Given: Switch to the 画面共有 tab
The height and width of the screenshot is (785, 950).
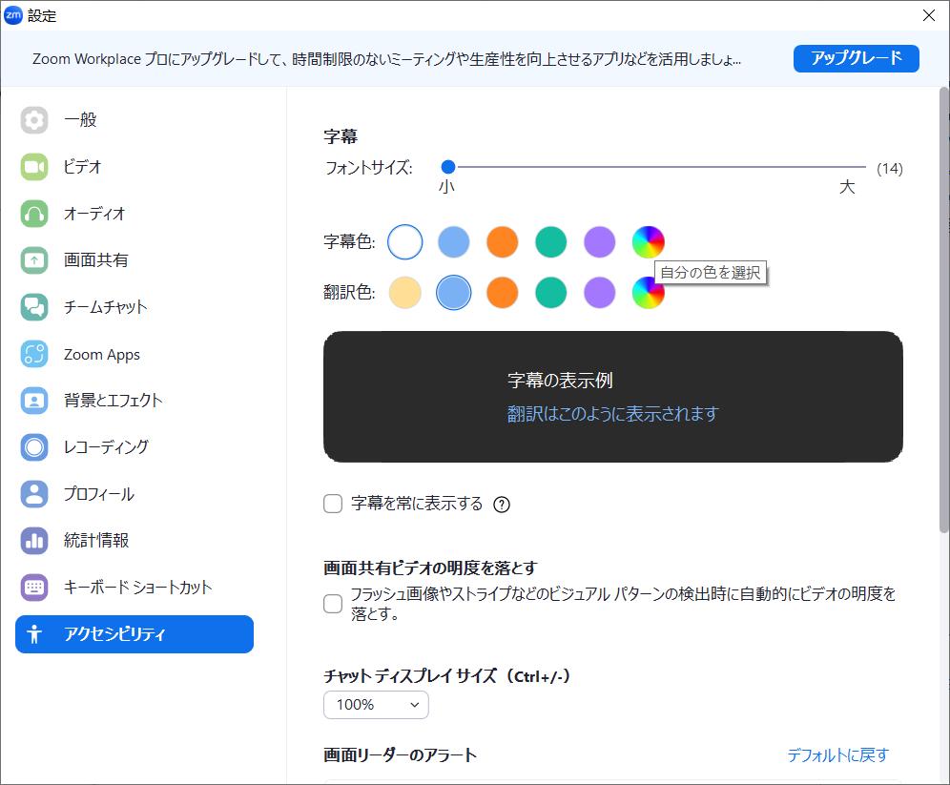Looking at the screenshot, I should pos(134,260).
